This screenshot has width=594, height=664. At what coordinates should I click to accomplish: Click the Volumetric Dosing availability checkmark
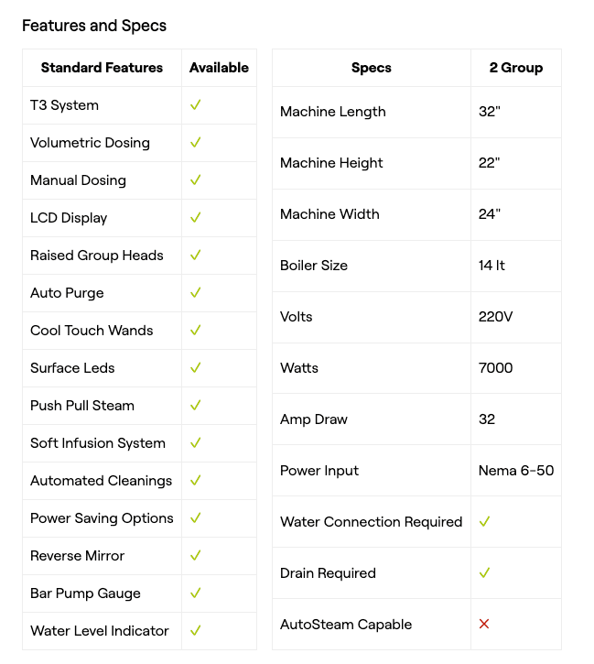coord(195,143)
